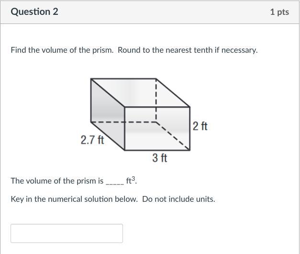The width and height of the screenshot is (300, 254).
Task: Click the ft³ unit label
Action: point(131,181)
